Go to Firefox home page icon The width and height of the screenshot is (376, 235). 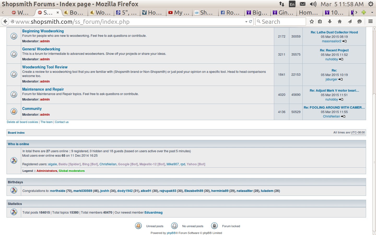[x=340, y=22]
